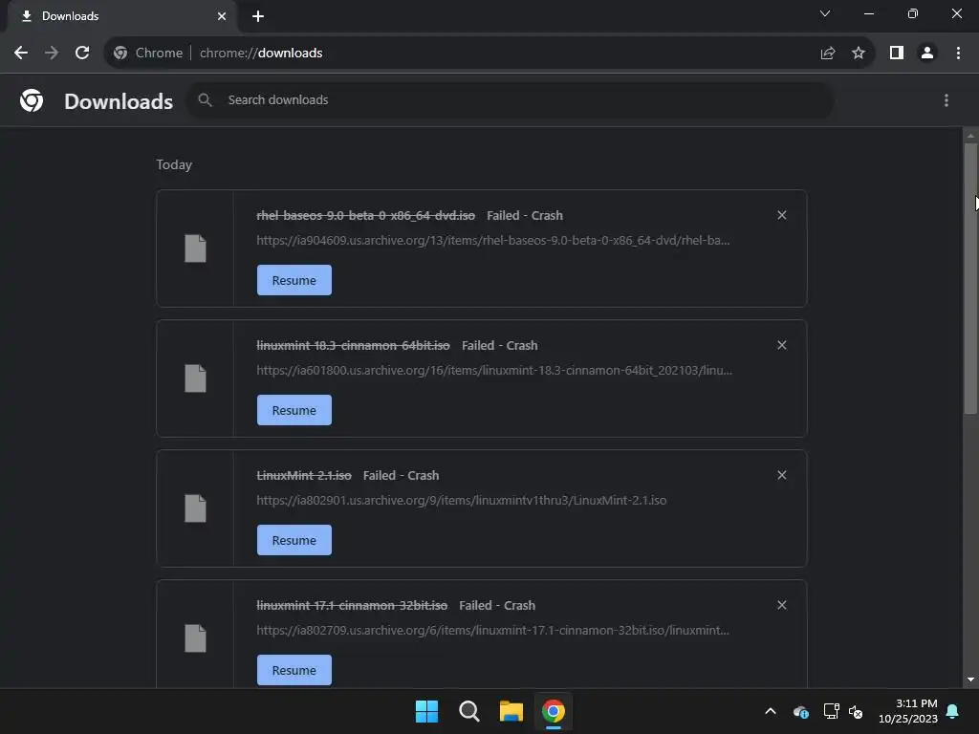Go back to the previous page

[21, 54]
